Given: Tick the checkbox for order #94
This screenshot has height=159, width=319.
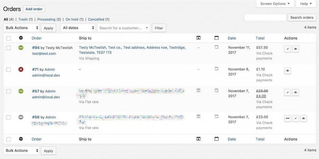Looking at the screenshot, I should point(8,48).
